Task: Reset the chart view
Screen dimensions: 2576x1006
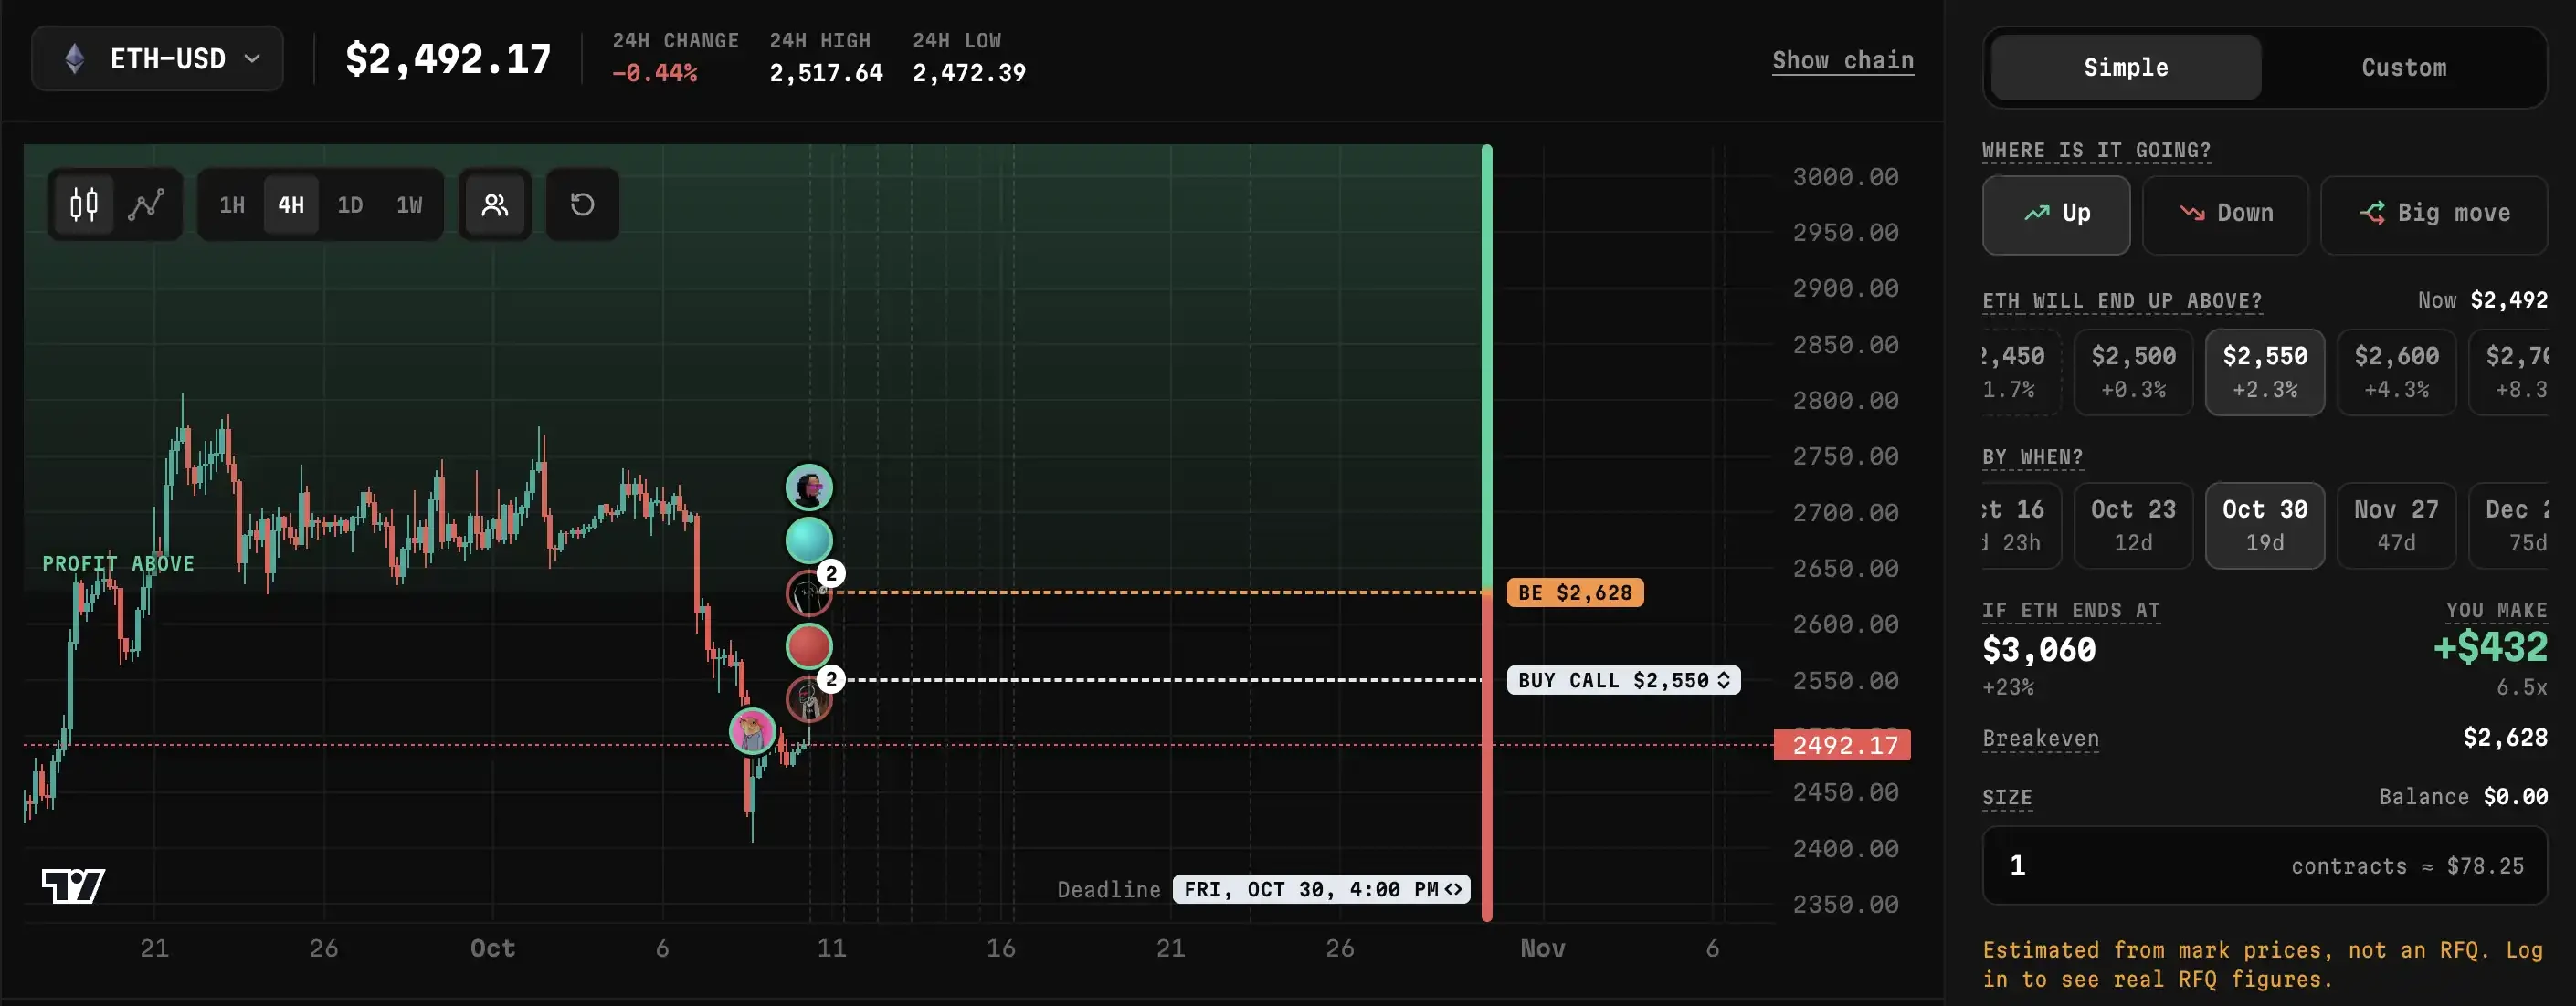Action: [582, 204]
